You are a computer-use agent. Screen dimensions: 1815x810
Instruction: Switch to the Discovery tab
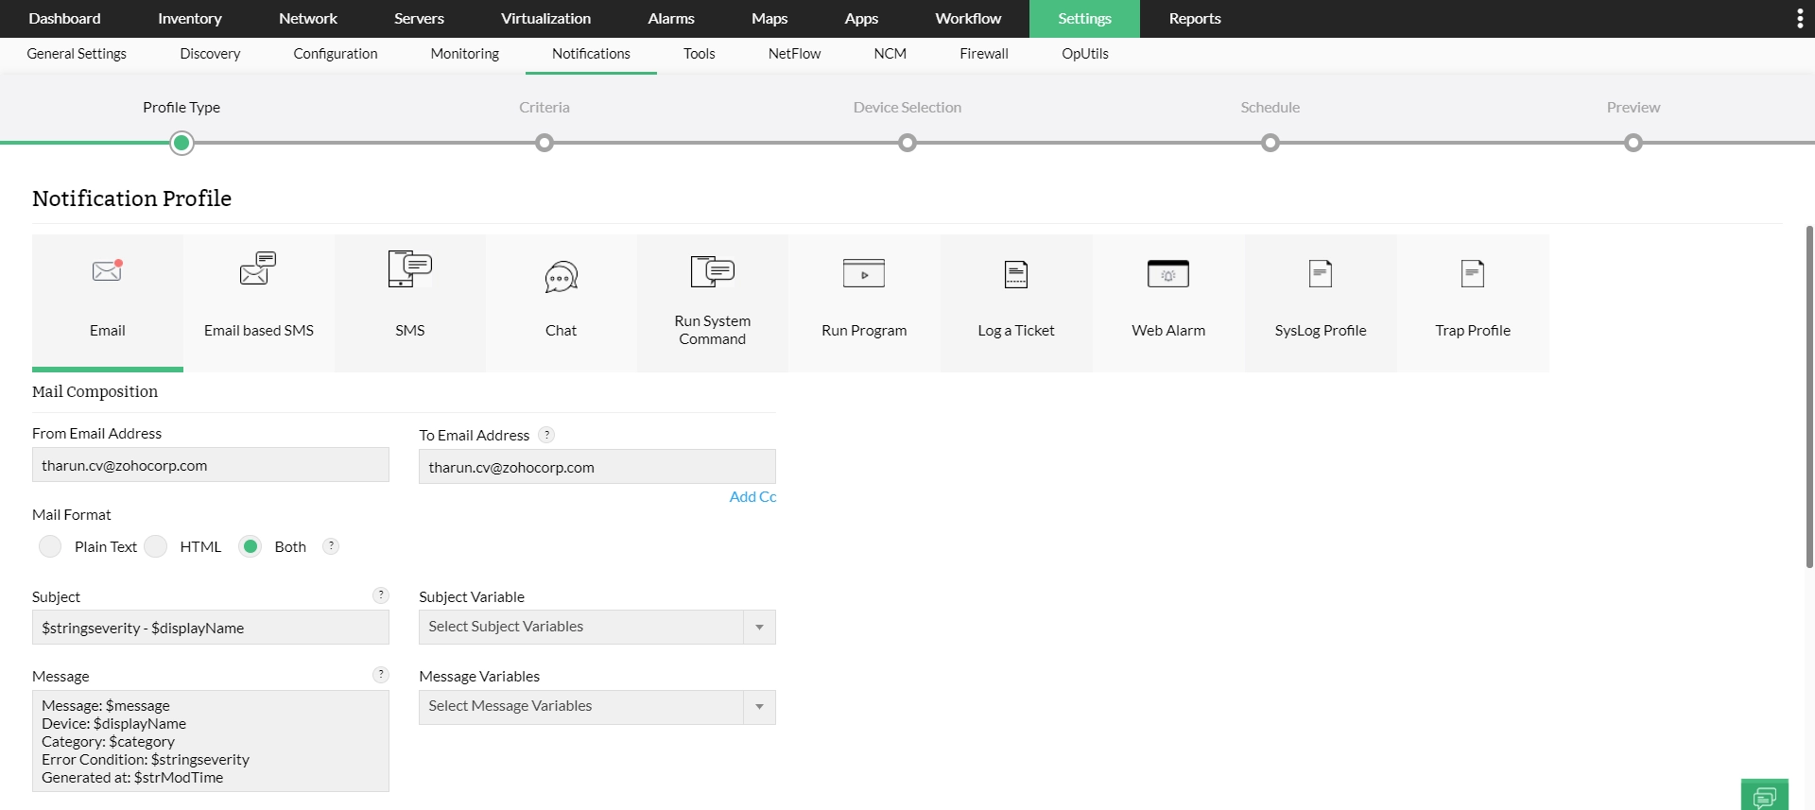[x=210, y=54]
